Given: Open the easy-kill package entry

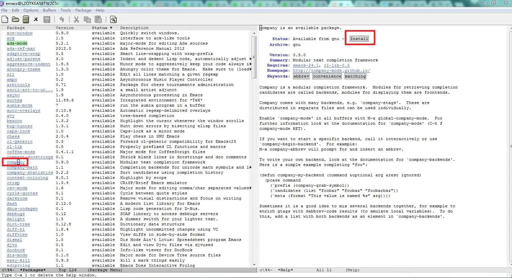Looking at the screenshot, I should point(18,261).
